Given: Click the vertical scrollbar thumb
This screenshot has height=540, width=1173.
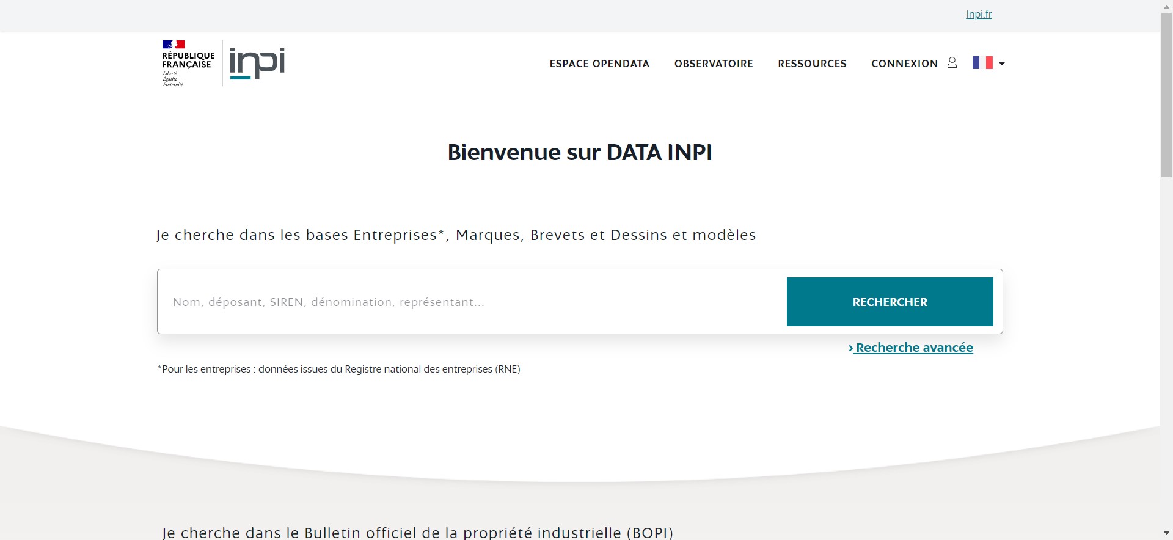Looking at the screenshot, I should coord(1166,95).
